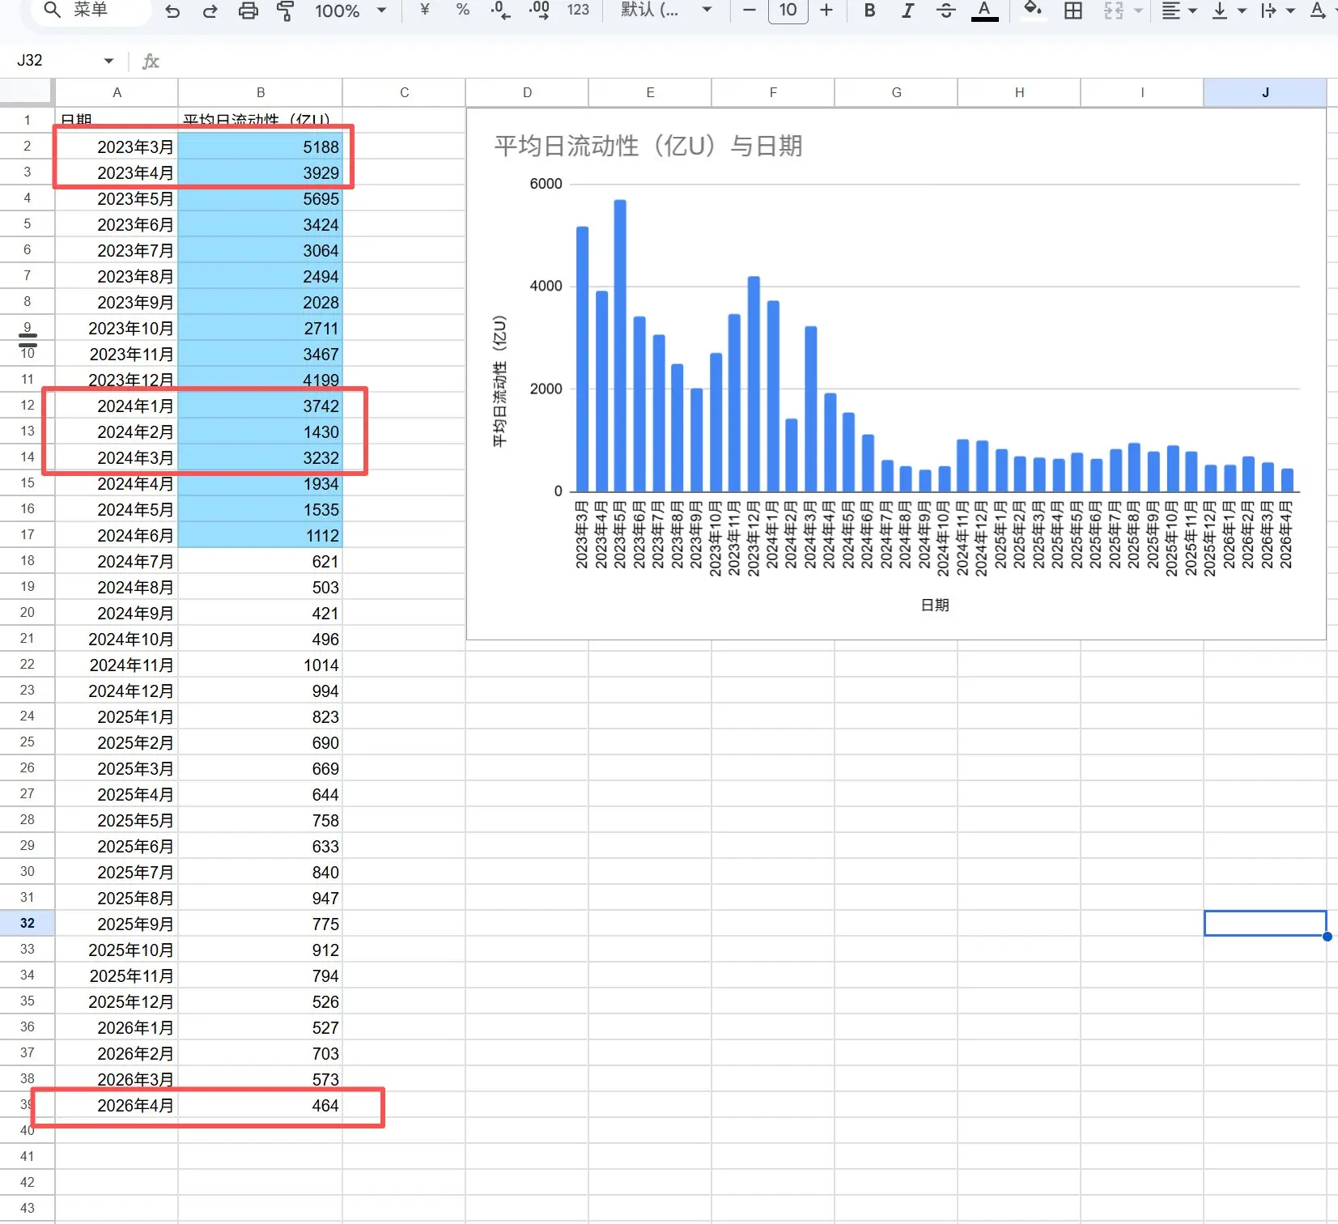Click the redo arrow icon
The width and height of the screenshot is (1338, 1224).
[210, 11]
